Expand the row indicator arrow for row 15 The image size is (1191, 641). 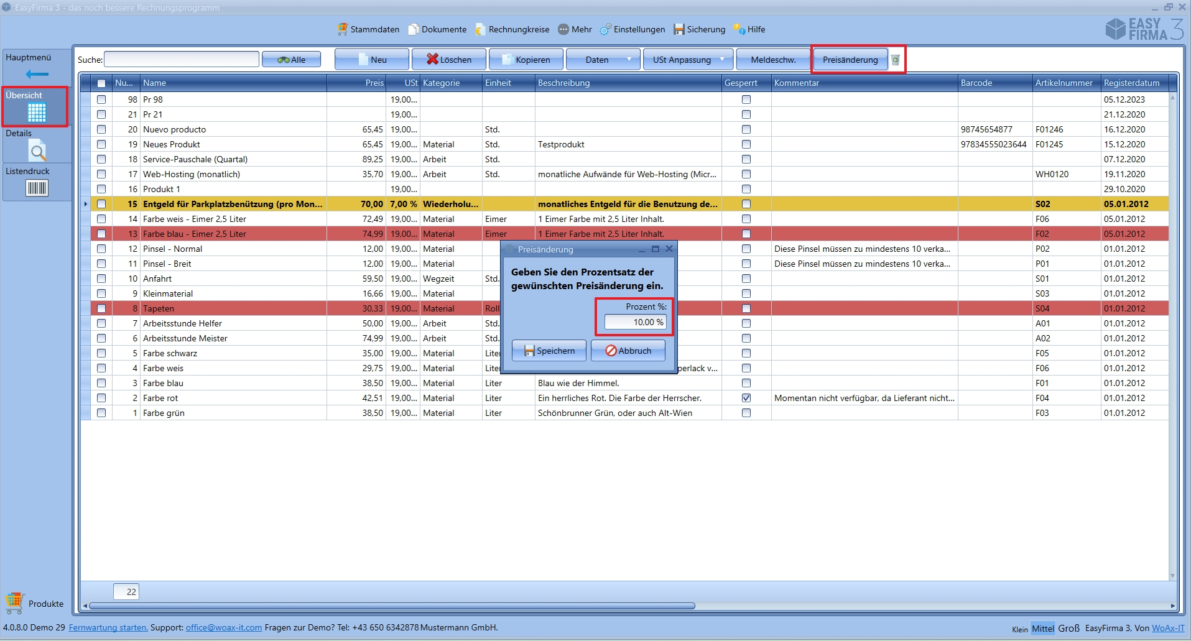tap(86, 204)
